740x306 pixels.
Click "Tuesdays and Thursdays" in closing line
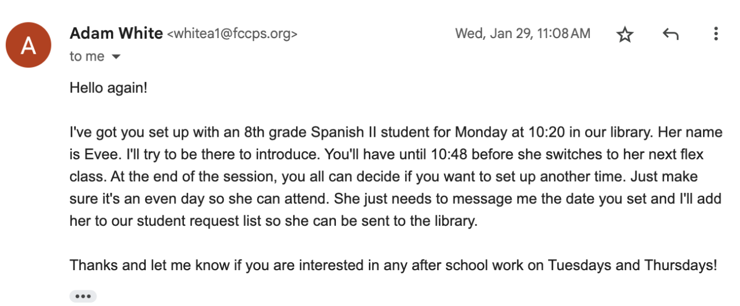click(x=630, y=266)
